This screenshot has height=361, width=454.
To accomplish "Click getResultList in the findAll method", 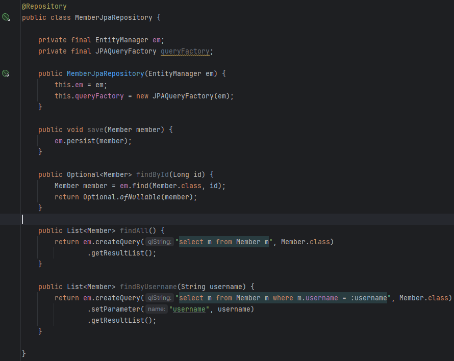I will (117, 253).
